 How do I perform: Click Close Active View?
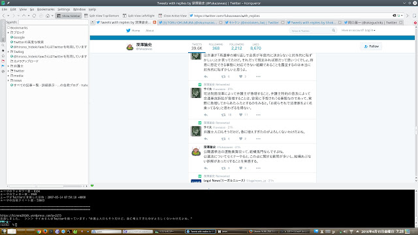click(172, 16)
